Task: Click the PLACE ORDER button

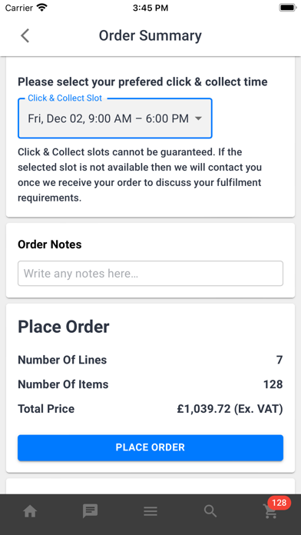Action: pos(150,447)
